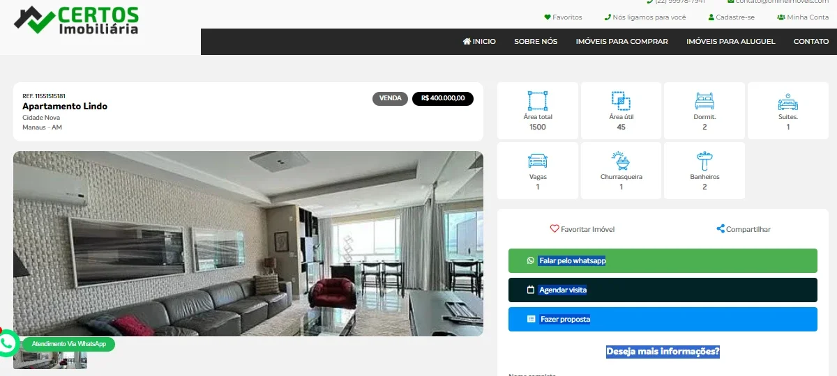Click the Dormit. bed icon

pyautogui.click(x=704, y=101)
